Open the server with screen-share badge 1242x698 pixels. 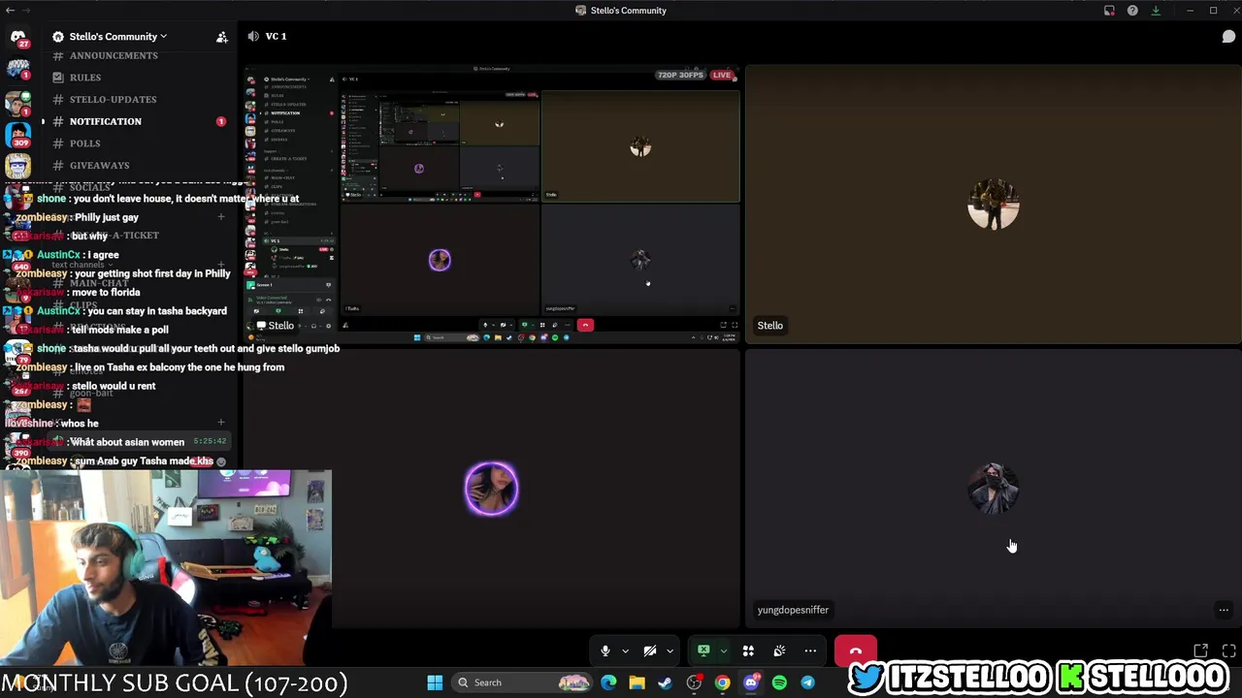(17, 102)
